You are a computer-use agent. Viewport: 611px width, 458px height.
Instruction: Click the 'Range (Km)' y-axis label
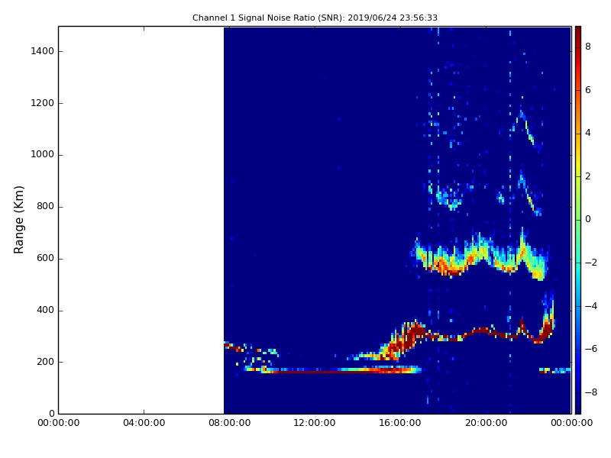pos(18,220)
